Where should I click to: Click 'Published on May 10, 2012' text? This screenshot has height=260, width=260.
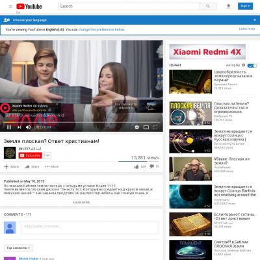[x=24, y=181]
